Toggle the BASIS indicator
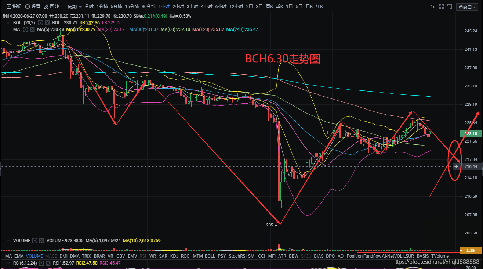The width and height of the screenshot is (483, 269). 423,256
